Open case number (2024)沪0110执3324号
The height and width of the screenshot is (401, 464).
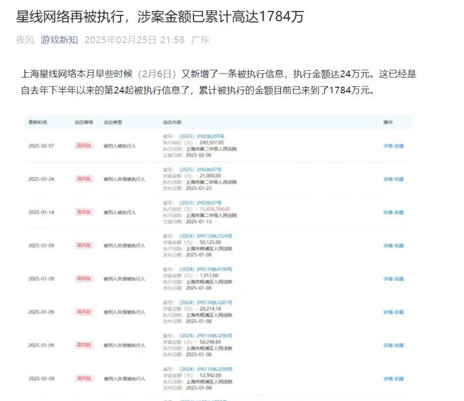[206, 236]
